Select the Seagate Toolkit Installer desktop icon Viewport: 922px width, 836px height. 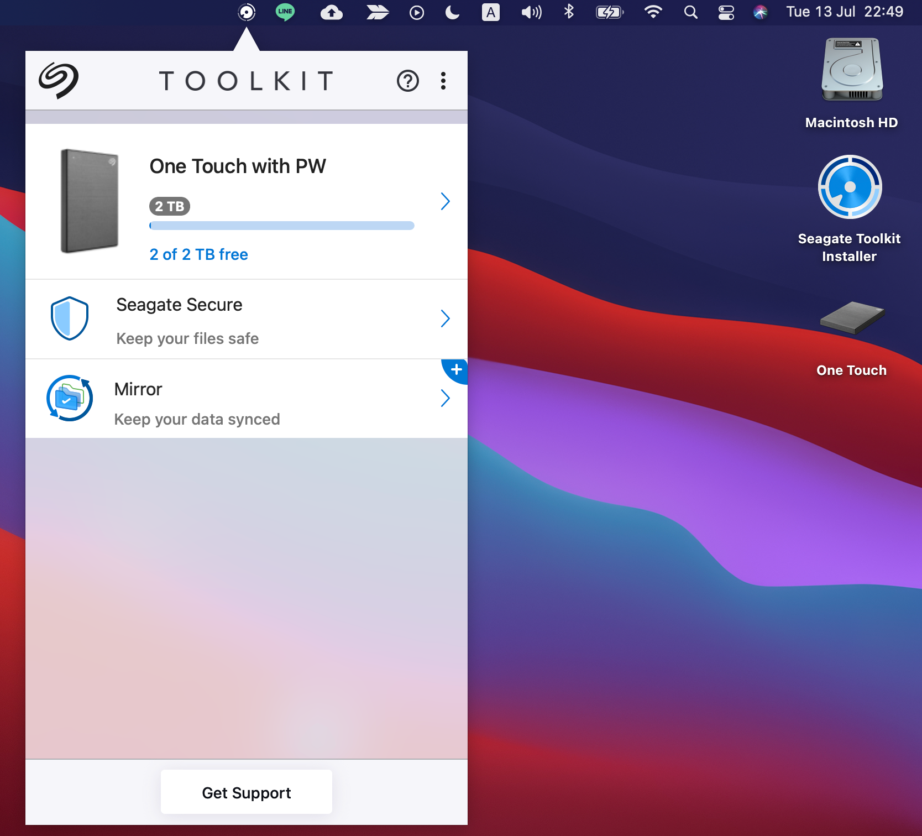(x=850, y=187)
